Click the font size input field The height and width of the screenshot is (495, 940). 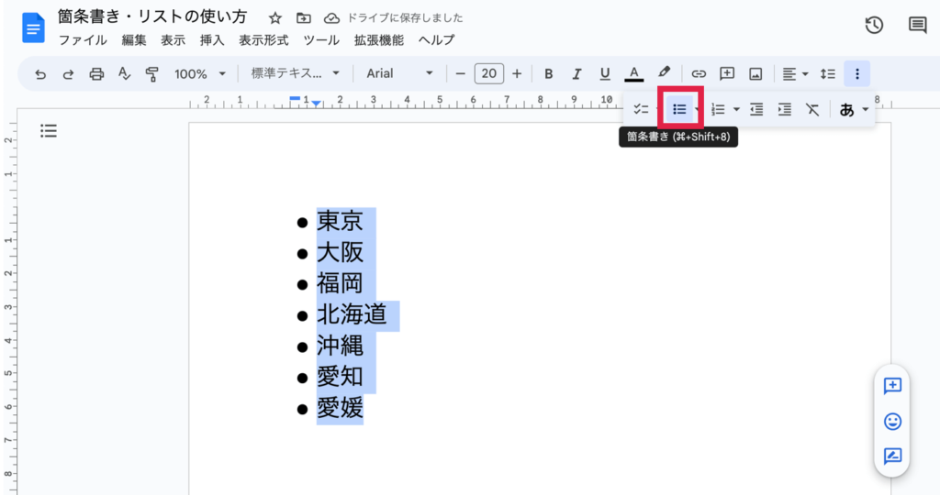(x=488, y=74)
